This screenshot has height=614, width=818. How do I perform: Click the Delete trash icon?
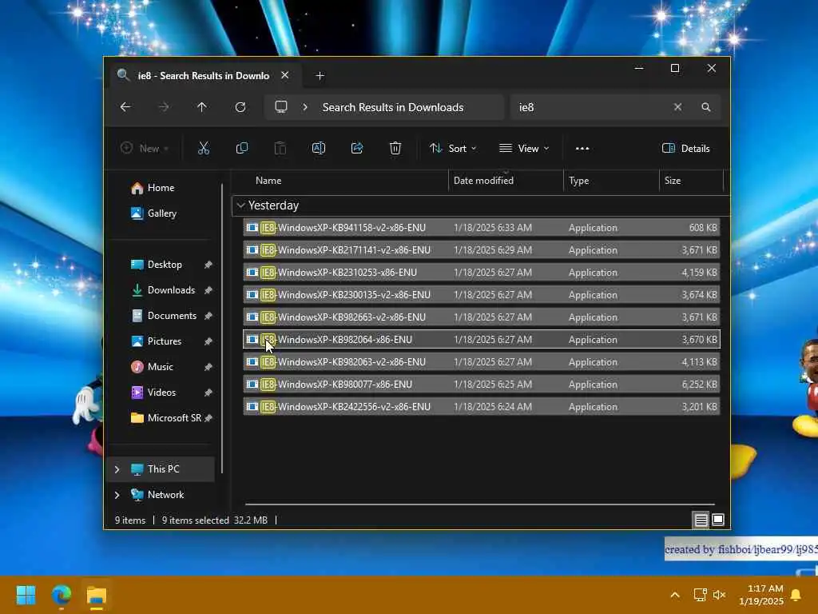[x=395, y=148]
